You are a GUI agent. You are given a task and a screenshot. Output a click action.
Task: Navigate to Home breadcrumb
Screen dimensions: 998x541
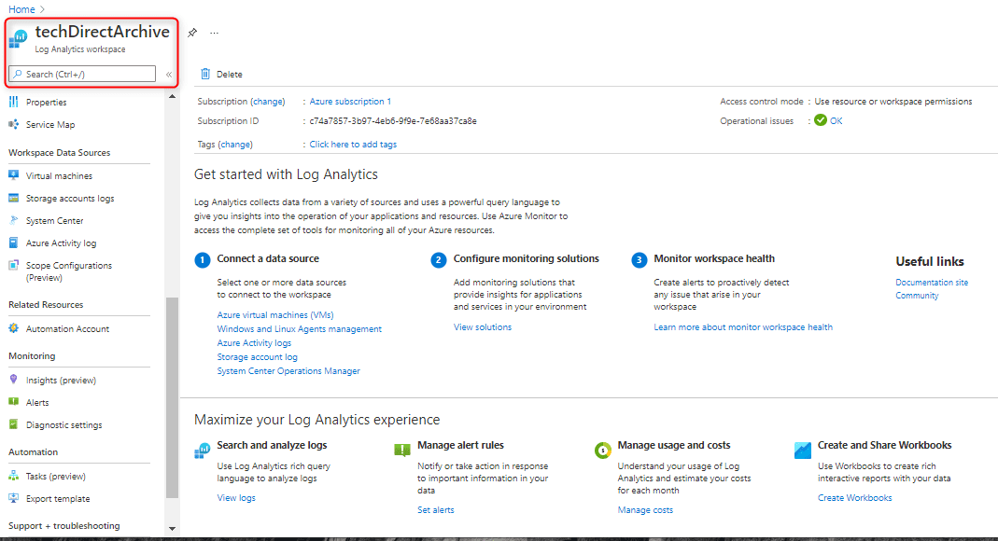point(21,9)
